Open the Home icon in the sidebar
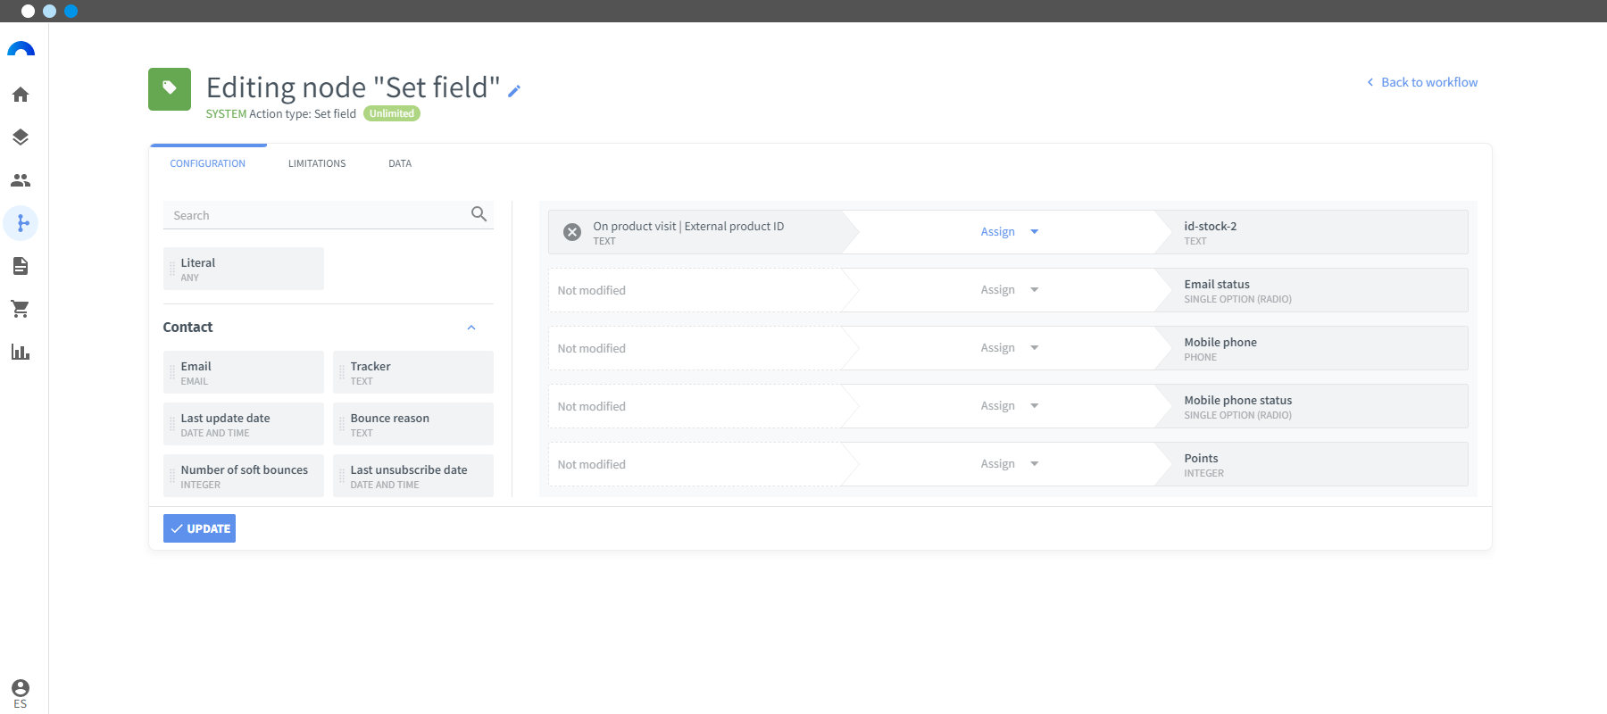The width and height of the screenshot is (1607, 714). pyautogui.click(x=21, y=95)
